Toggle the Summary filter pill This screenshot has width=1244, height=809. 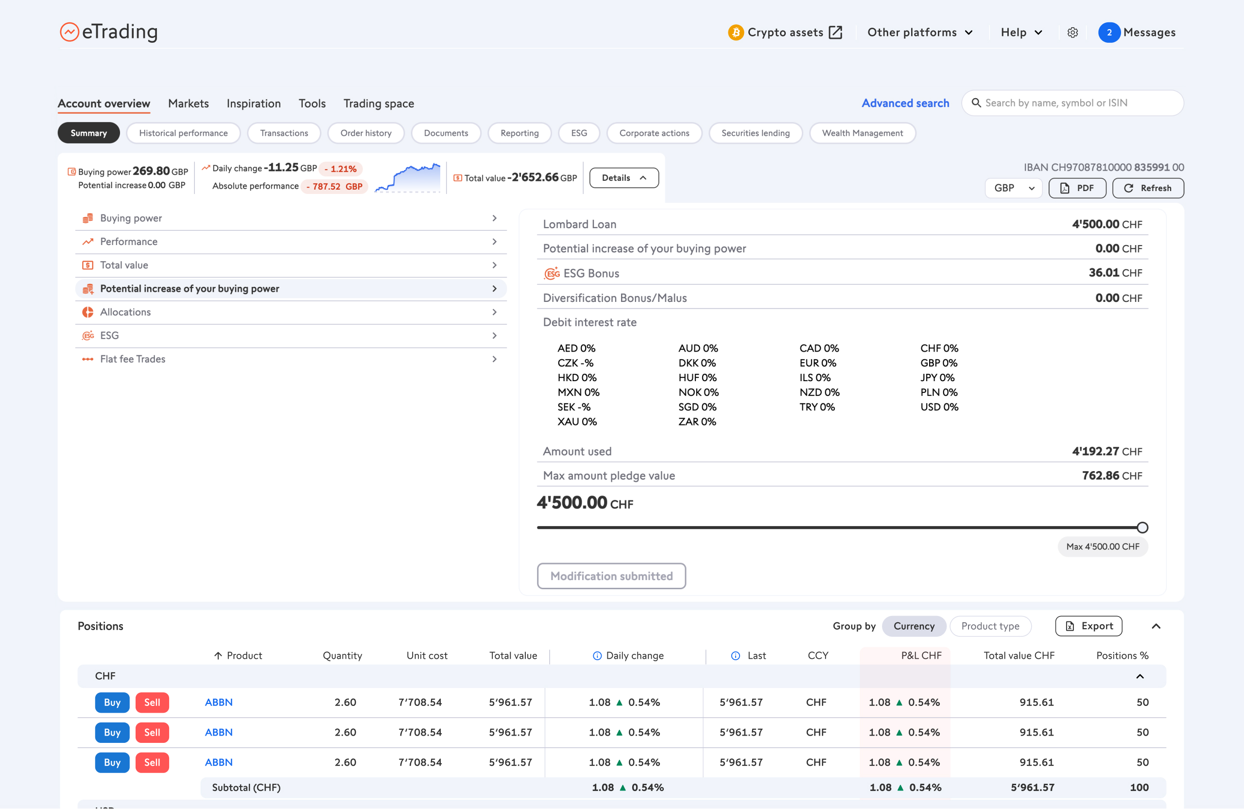(88, 133)
